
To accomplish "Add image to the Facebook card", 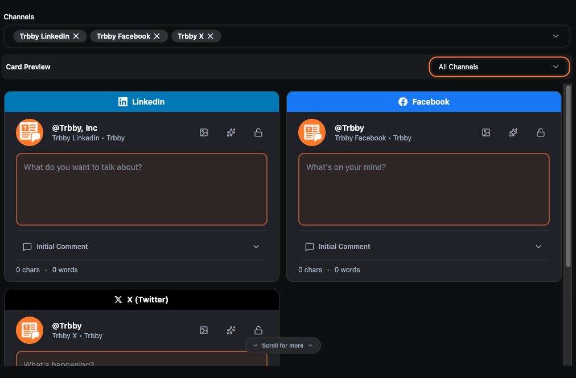I will click(486, 132).
